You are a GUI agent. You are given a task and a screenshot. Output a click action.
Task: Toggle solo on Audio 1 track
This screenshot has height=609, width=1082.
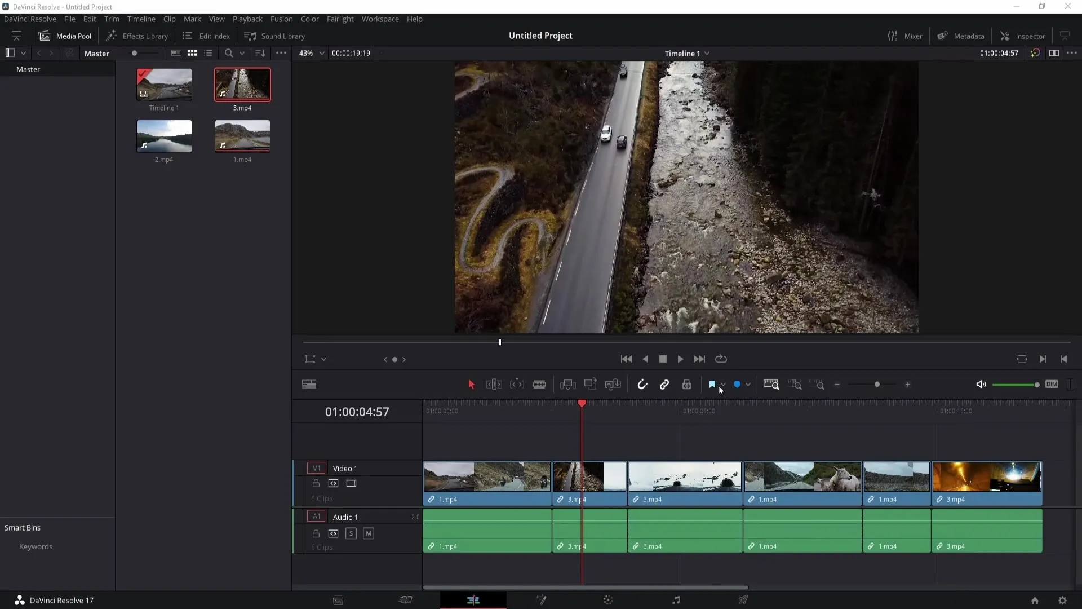click(351, 533)
